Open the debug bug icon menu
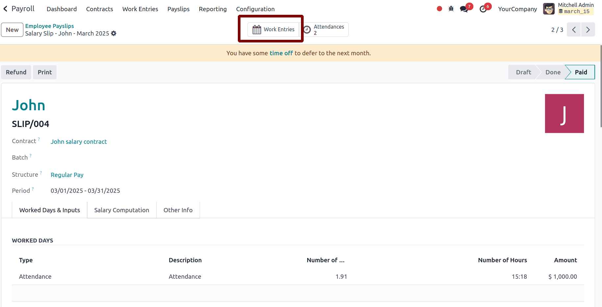 click(451, 9)
